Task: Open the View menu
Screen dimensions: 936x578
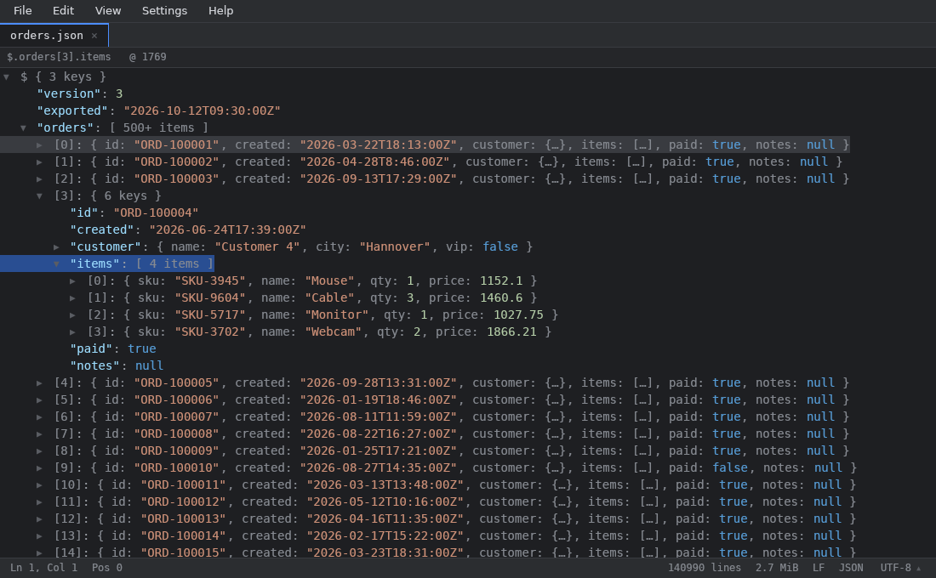Action: click(x=108, y=11)
